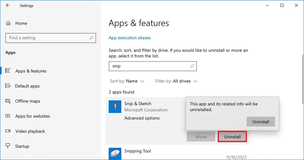Click the Startup icon in sidebar
Viewport: 304px width, 160px height.
point(8,146)
